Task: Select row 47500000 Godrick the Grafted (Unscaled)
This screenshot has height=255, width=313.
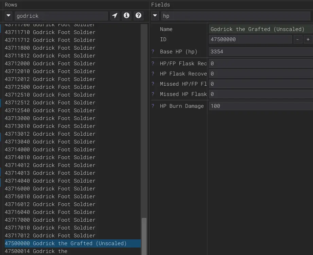Action: (x=73, y=243)
